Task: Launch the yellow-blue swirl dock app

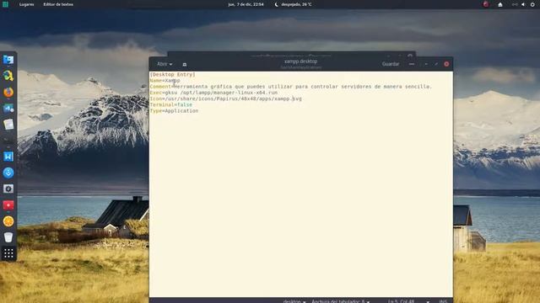Action: coord(8,76)
